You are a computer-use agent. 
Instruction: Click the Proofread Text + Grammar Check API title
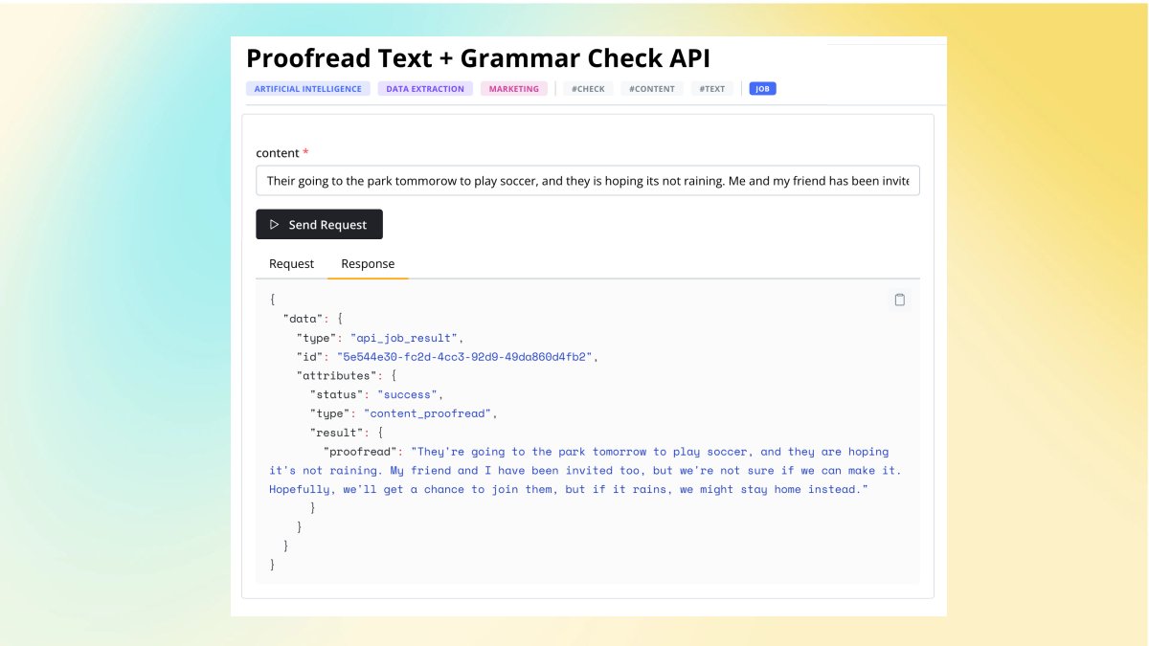[478, 58]
